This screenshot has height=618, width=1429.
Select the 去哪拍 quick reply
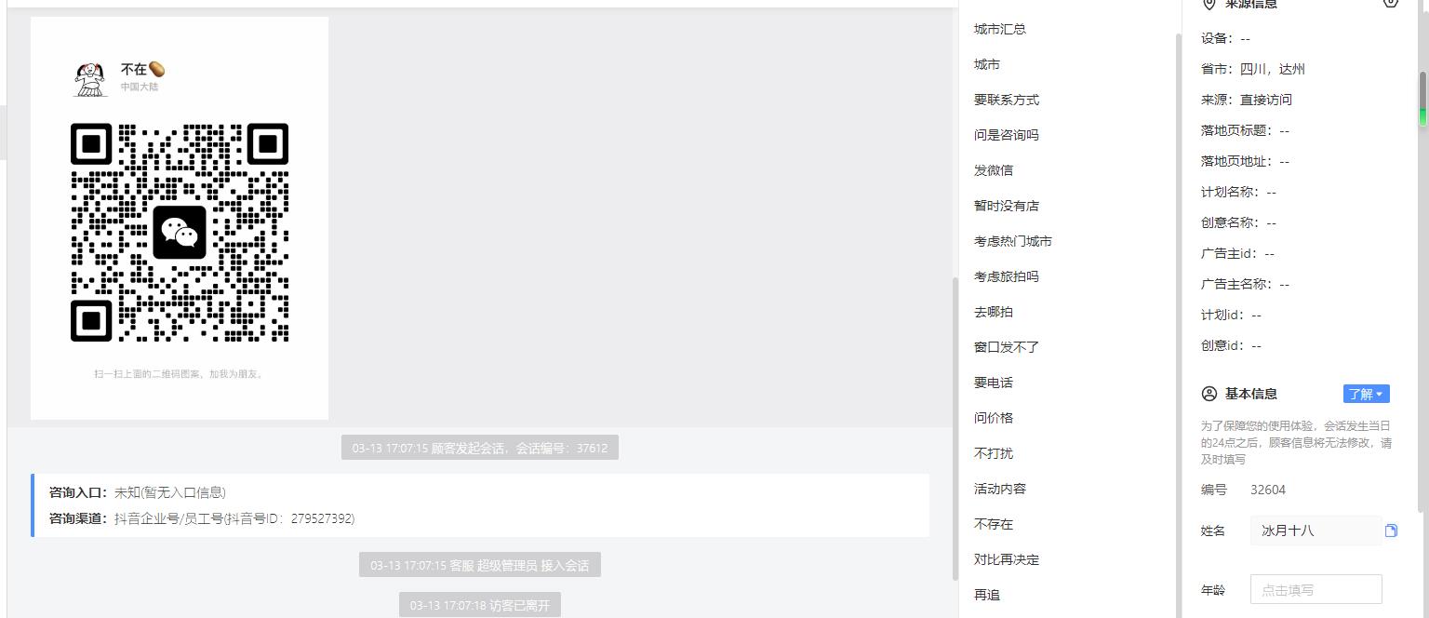click(x=994, y=312)
